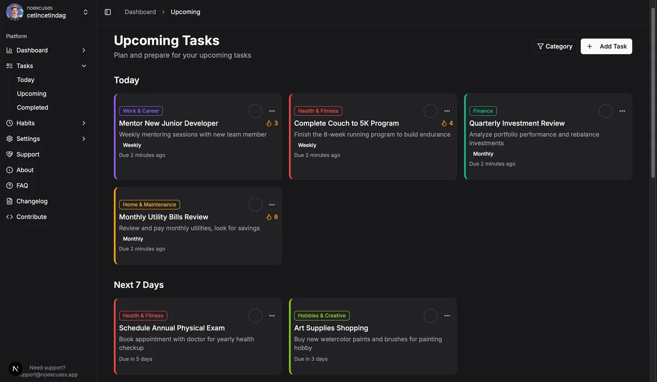Open the three-dot menu on Quarterly Investment Review
657x382 pixels.
(622, 111)
